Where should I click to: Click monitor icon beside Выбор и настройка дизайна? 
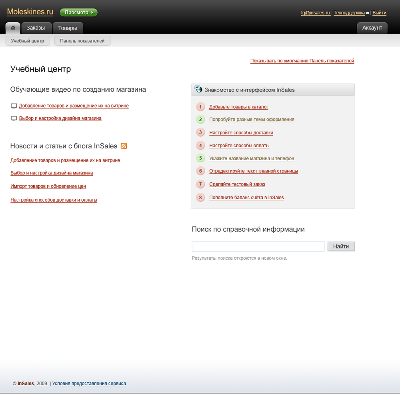[14, 118]
